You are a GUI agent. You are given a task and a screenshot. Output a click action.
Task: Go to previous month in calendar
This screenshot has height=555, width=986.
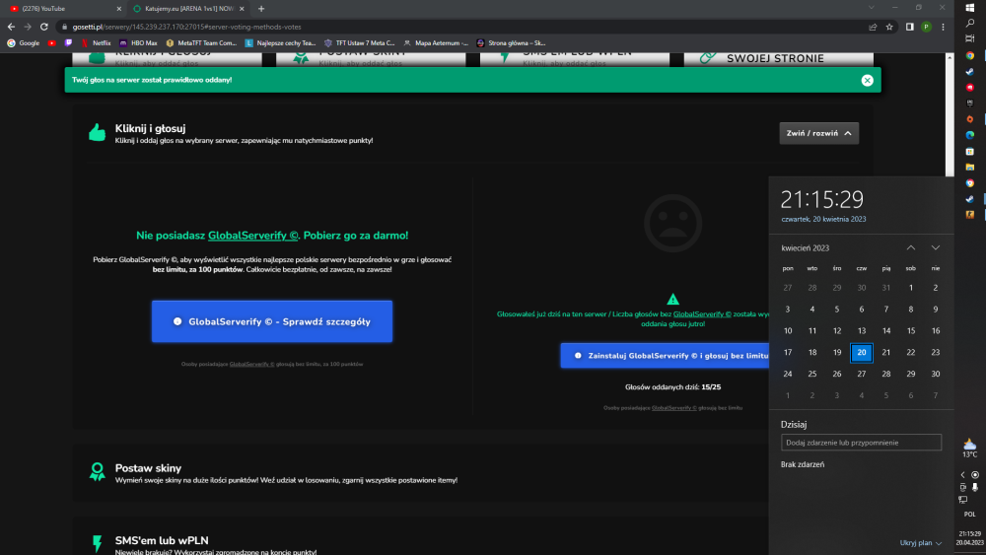tap(910, 247)
